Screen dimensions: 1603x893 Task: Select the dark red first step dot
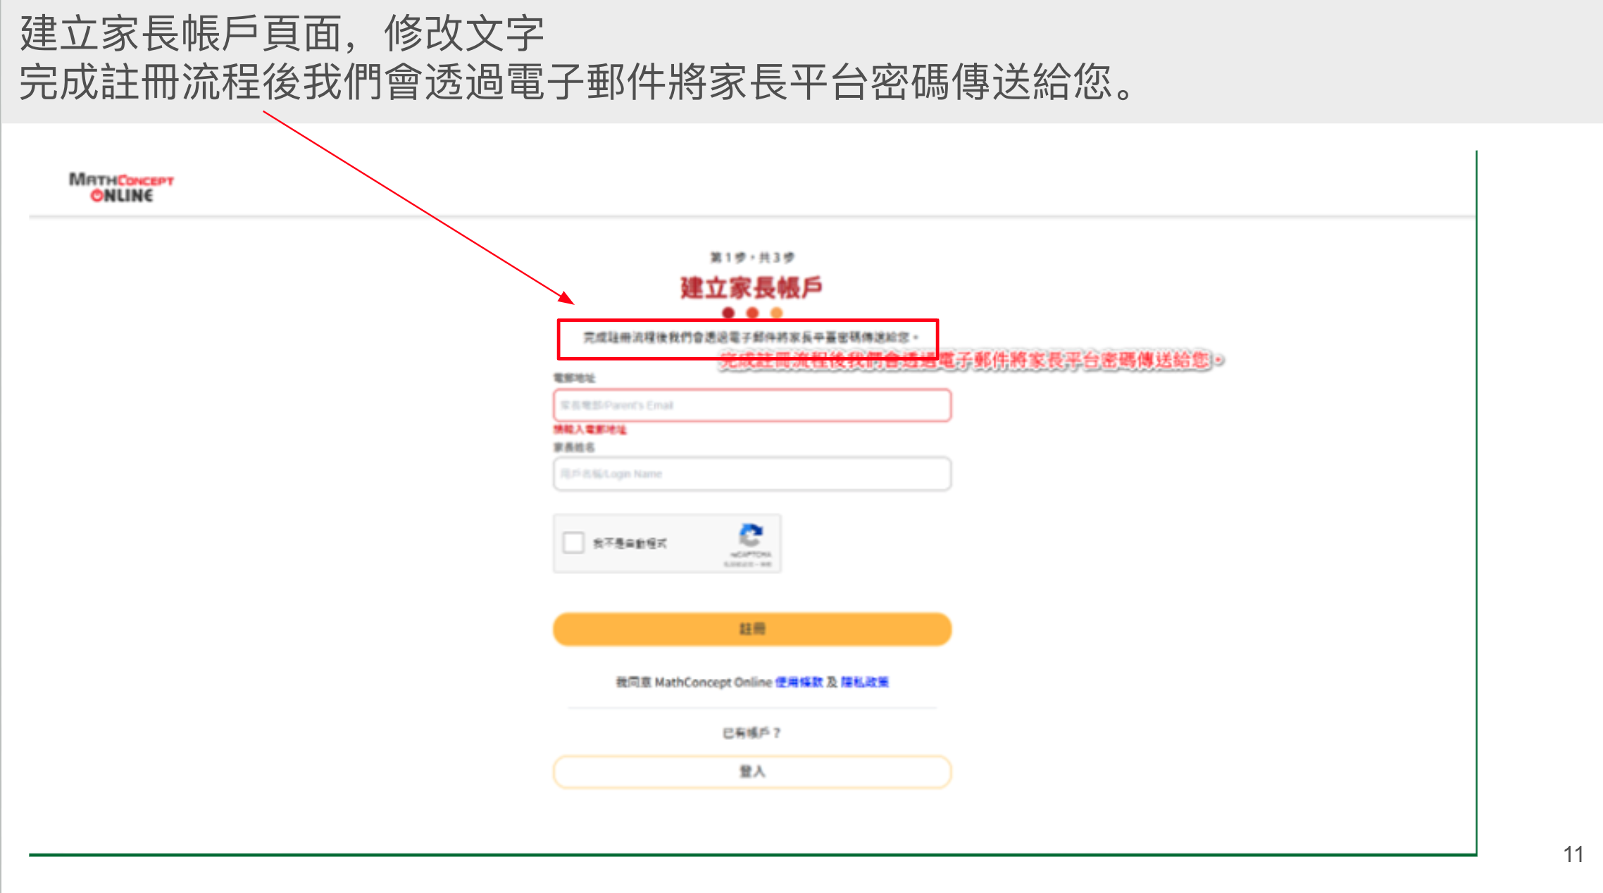728,313
